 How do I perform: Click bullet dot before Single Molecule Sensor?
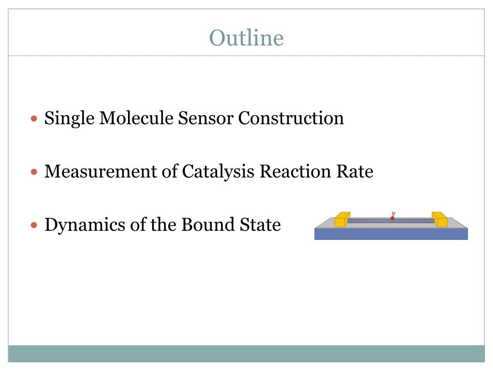pyautogui.click(x=34, y=119)
